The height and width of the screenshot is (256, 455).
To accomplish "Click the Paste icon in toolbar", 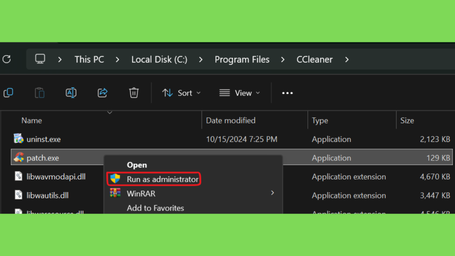I will coord(40,93).
